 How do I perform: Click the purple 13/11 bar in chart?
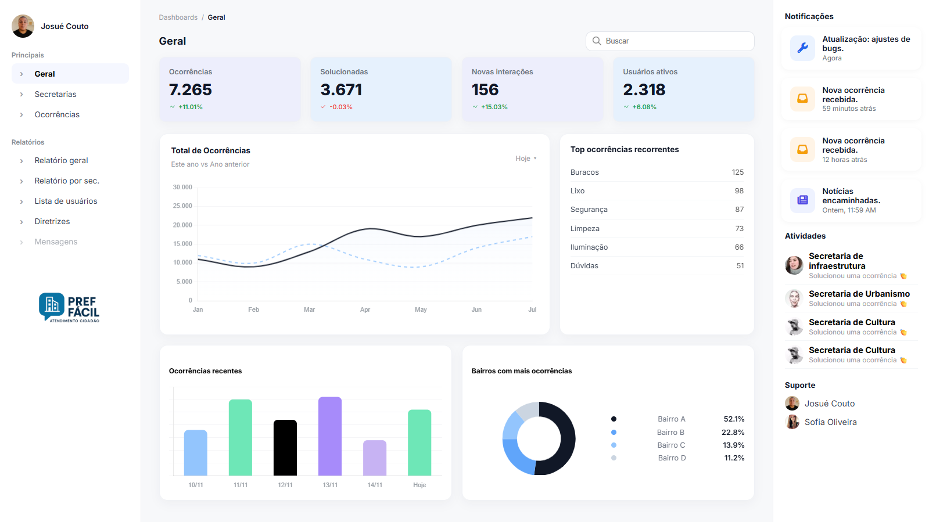pos(330,436)
